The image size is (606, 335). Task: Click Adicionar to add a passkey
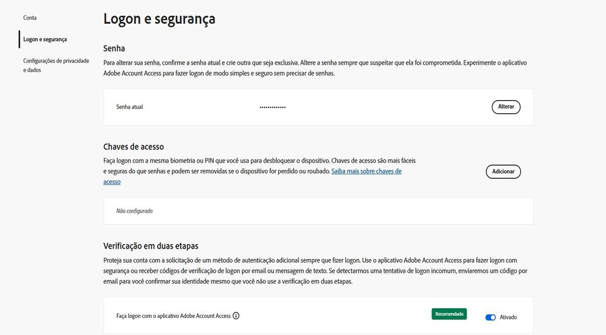[503, 171]
